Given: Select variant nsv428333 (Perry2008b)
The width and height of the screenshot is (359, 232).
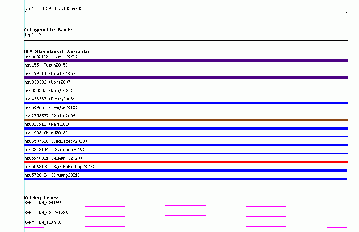Looking at the screenshot, I should pyautogui.click(x=51, y=99).
